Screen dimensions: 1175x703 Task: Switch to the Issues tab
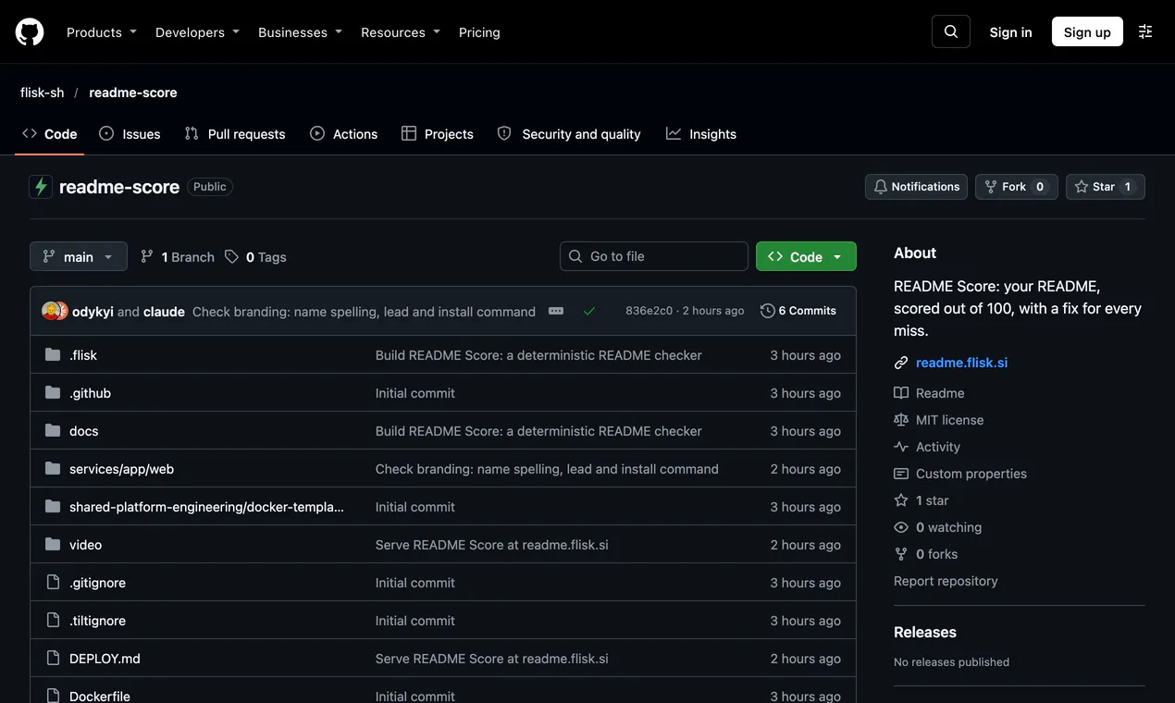[x=130, y=134]
